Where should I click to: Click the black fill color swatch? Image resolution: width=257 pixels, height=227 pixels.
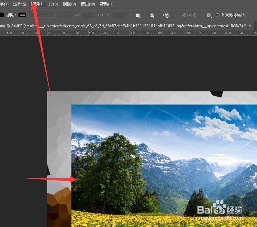[2, 15]
